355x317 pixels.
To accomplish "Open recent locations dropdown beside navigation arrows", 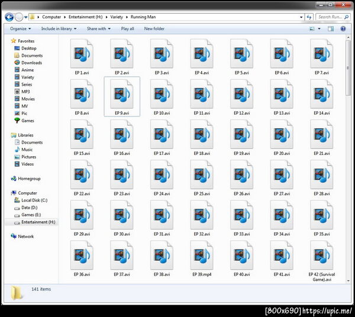I will click(25, 17).
